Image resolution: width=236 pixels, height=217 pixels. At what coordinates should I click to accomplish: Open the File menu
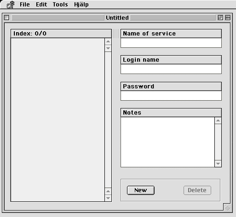[25, 5]
